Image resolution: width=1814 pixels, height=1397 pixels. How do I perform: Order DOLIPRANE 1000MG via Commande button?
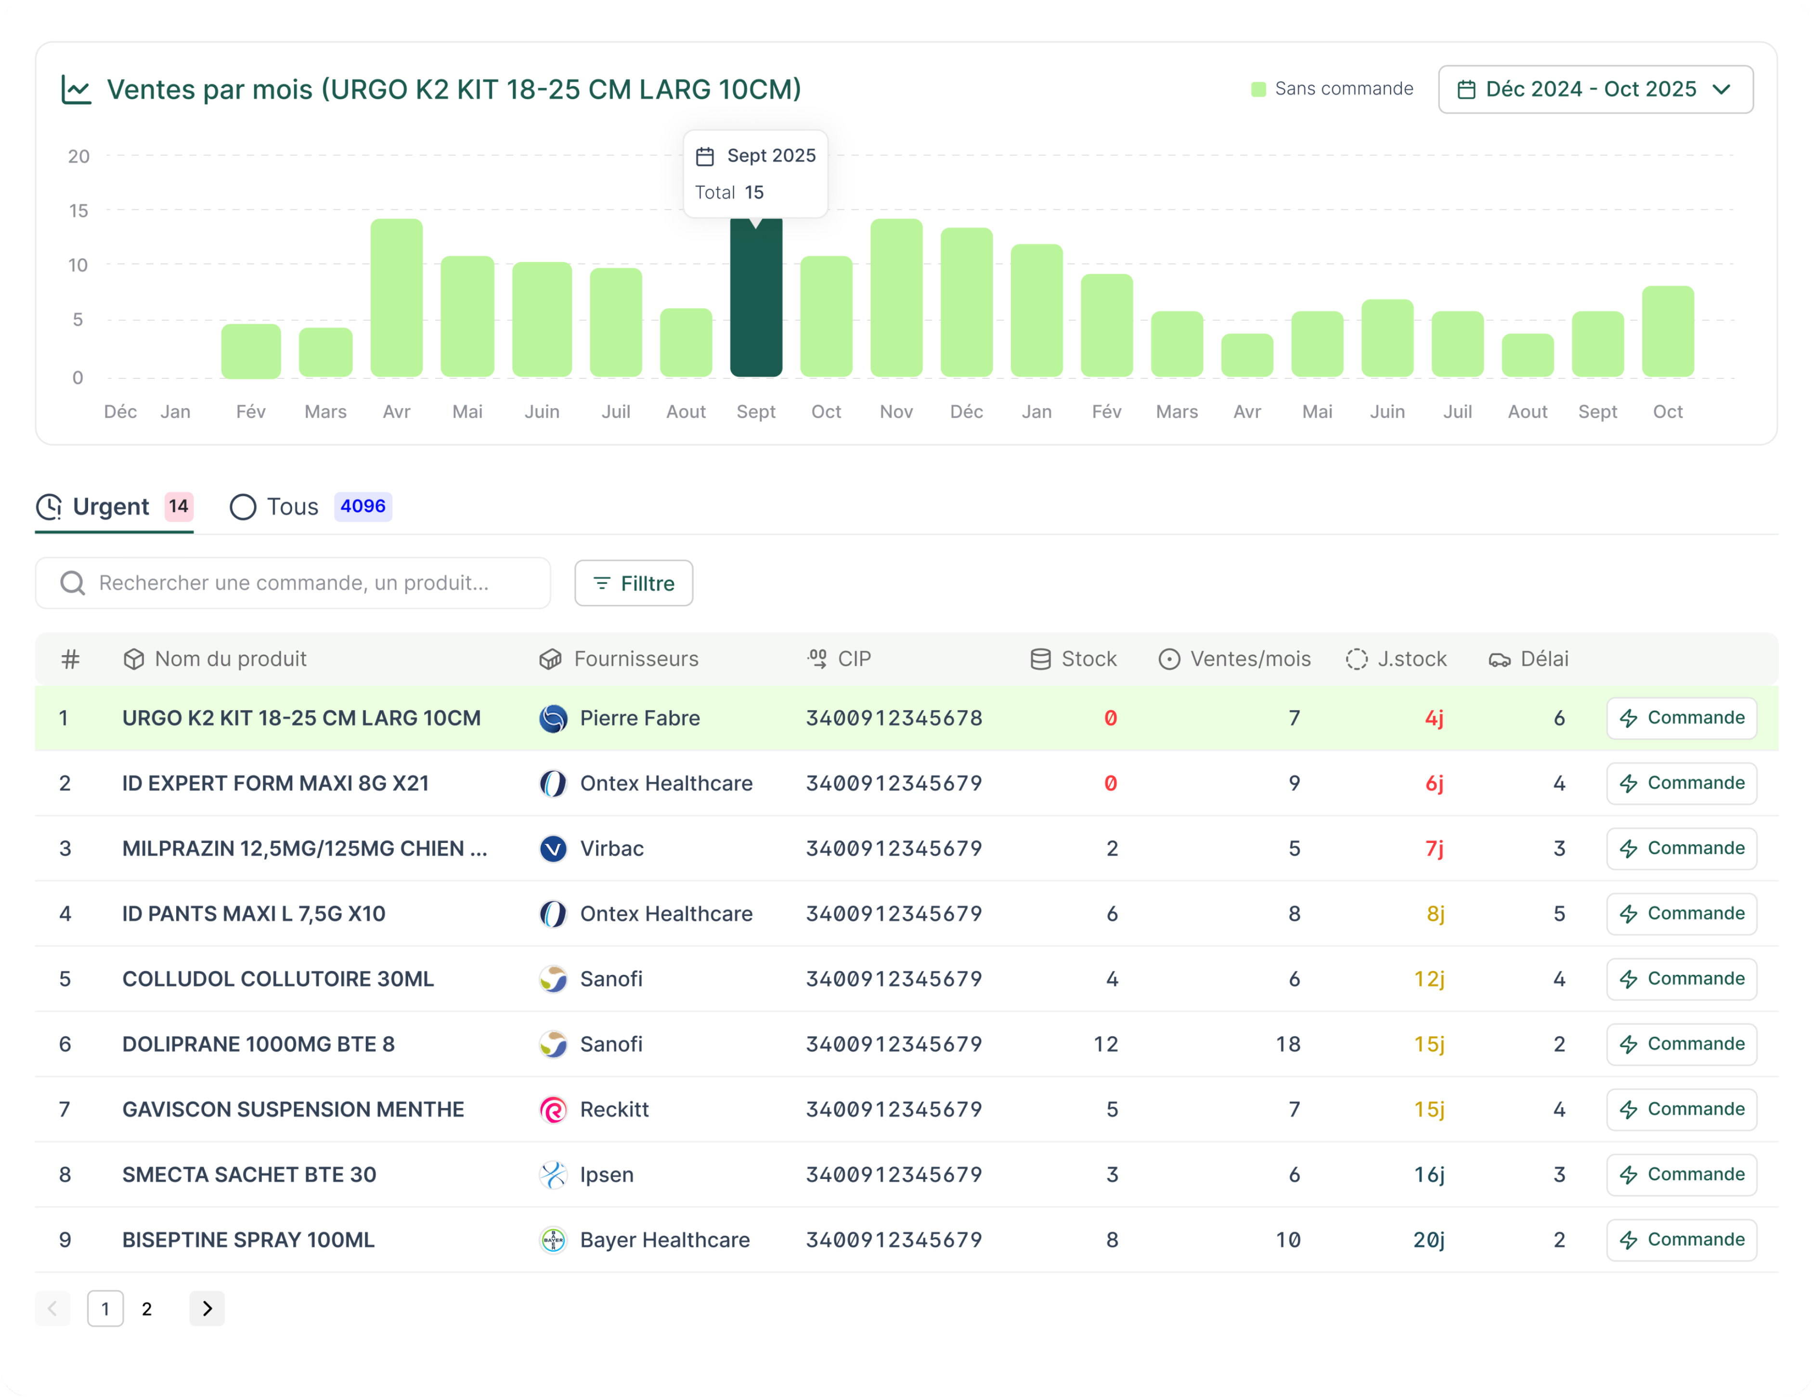click(x=1681, y=1044)
